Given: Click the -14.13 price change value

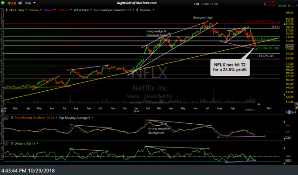Looking at the screenshot, I should (271, 2).
